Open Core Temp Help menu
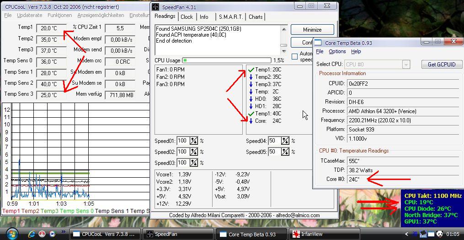This screenshot has width=464, height=240. [x=356, y=52]
